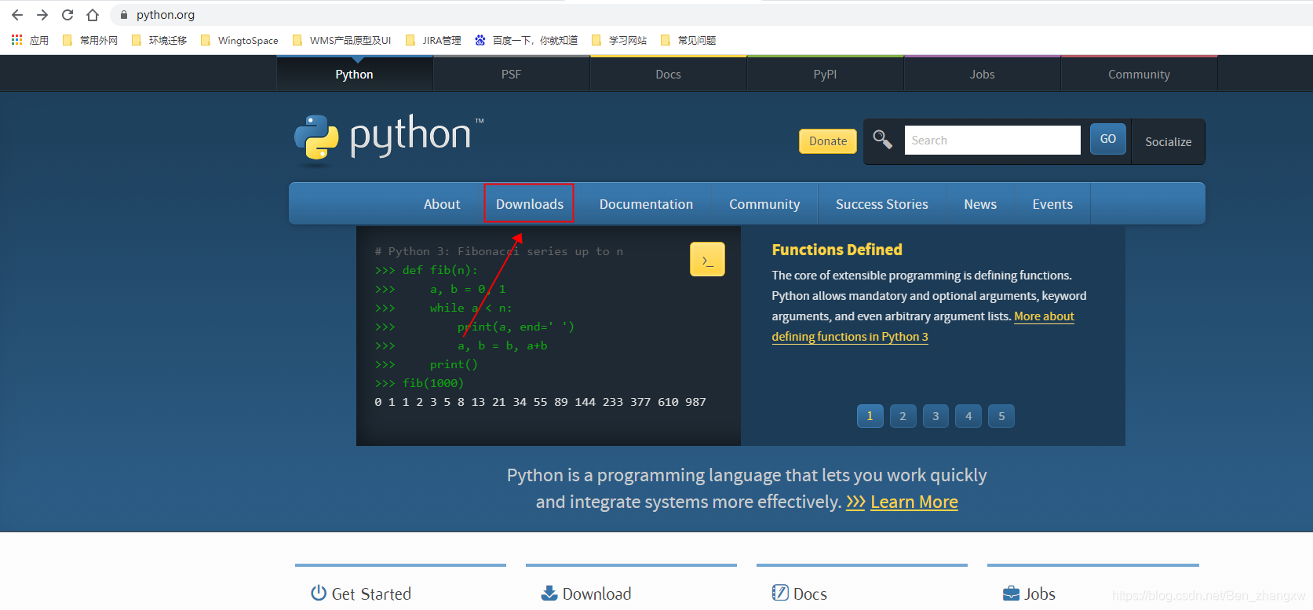
Task: Open the News menu
Action: 980,204
